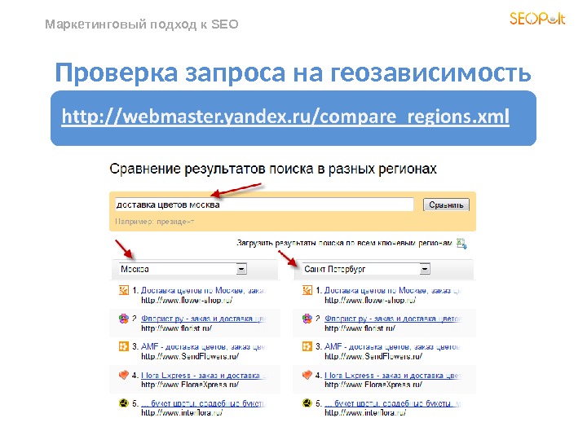The image size is (587, 440).
Task: Click the heading Сравнение результатов поиска в разных регионах
Action: tap(273, 169)
